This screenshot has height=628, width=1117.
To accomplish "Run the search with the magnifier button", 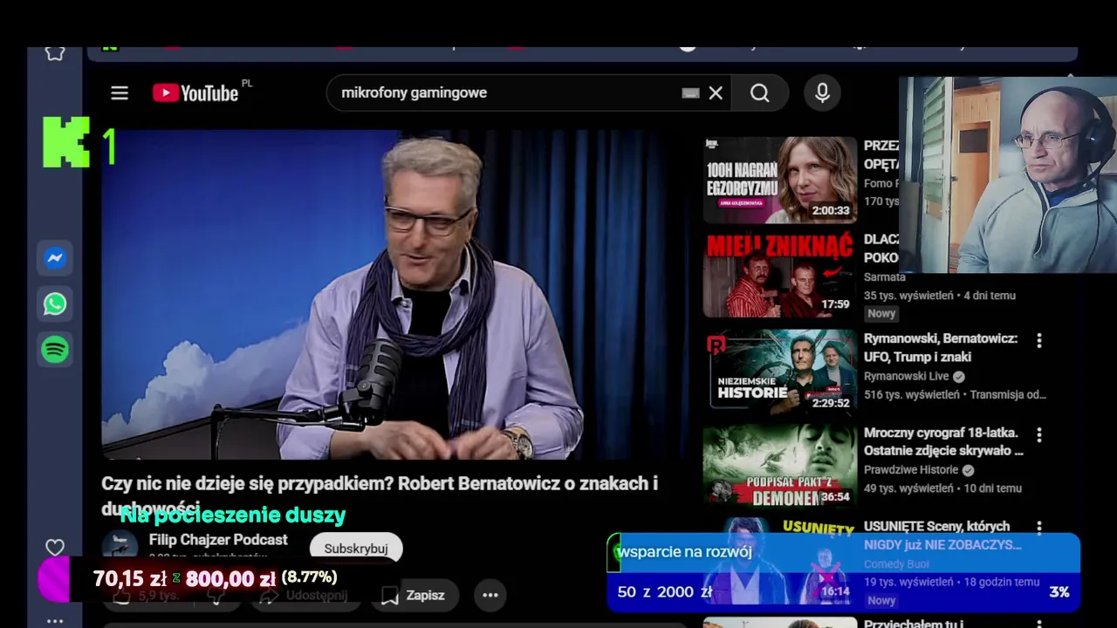I will [760, 92].
